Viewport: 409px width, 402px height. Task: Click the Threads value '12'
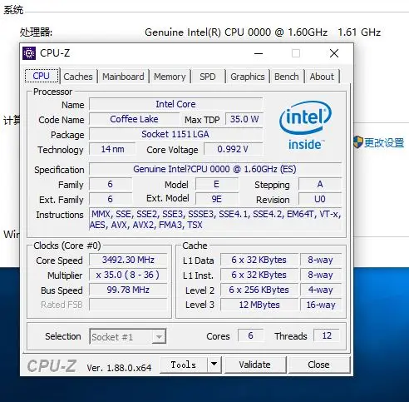(x=327, y=335)
